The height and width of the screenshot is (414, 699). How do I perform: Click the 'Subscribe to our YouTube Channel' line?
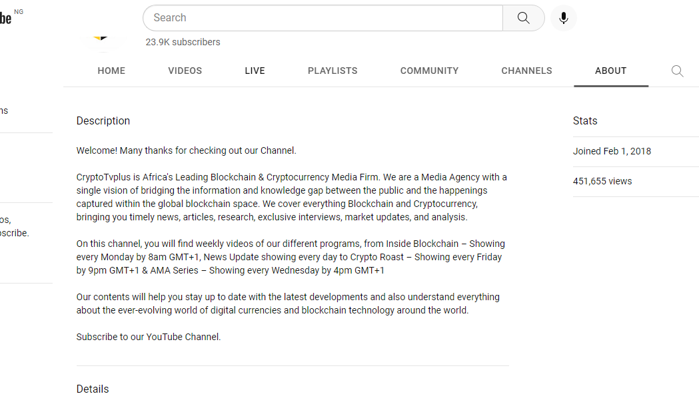149,337
